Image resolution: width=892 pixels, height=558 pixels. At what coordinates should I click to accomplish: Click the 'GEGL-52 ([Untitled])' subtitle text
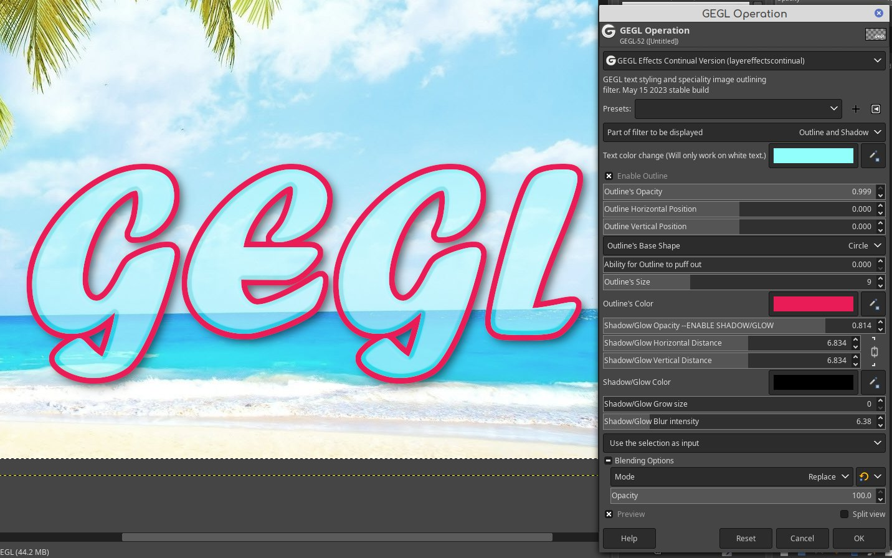coord(648,42)
